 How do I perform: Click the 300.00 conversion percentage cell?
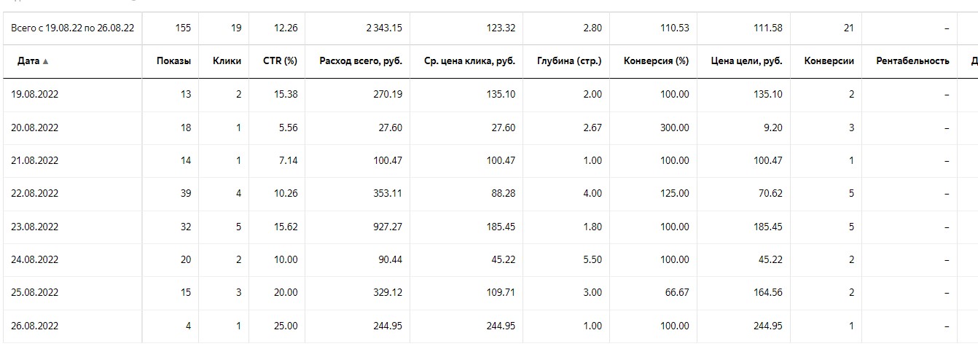pos(674,127)
